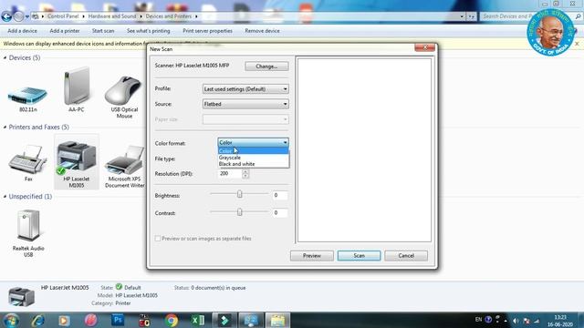Click Control Panel in the breadcrumb

63,16
